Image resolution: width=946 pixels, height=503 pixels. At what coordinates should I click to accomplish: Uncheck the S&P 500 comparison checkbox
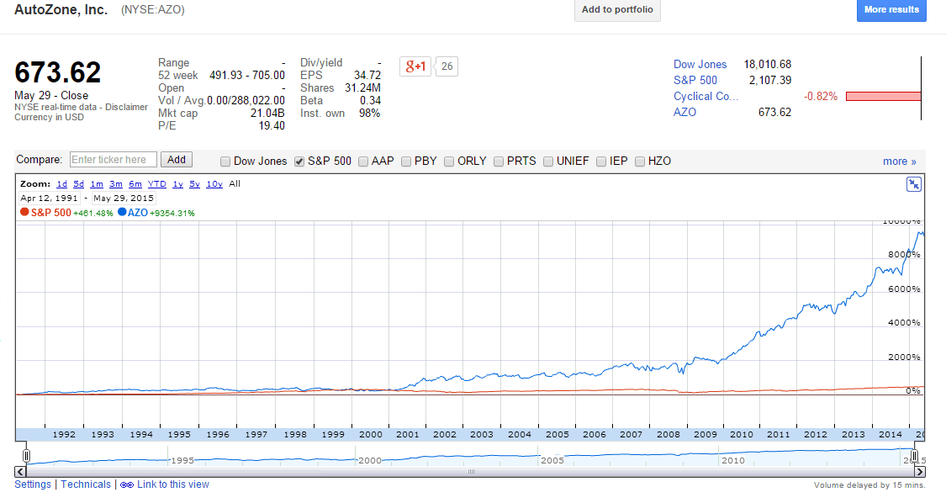299,161
